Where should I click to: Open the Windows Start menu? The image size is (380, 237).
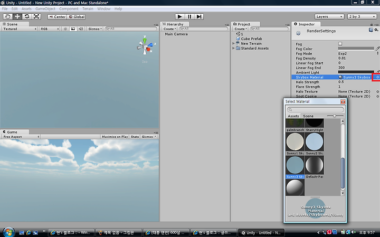point(8,232)
